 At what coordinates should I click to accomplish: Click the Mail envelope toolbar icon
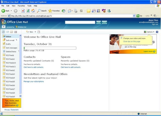click(x=69, y=11)
